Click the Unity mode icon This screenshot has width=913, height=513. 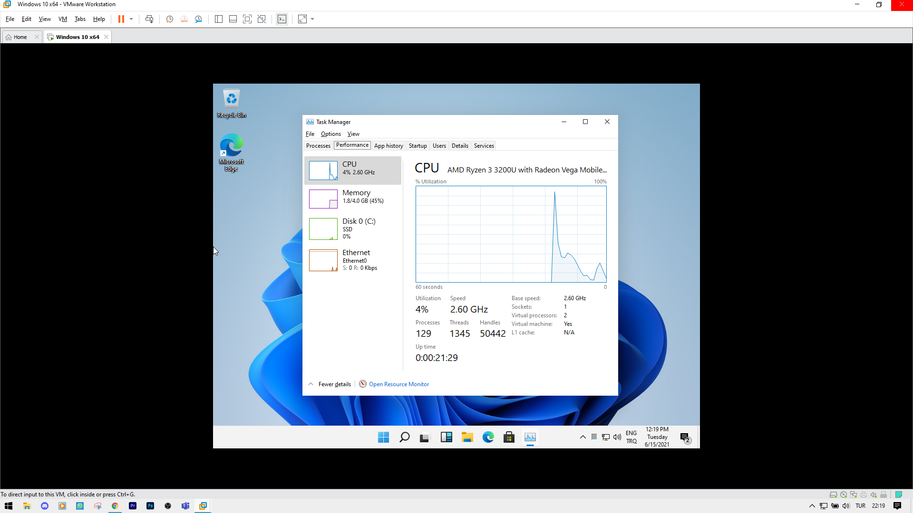pos(262,19)
